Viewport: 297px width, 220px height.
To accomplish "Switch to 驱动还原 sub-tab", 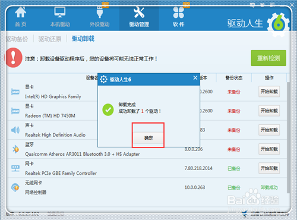I will [50, 39].
